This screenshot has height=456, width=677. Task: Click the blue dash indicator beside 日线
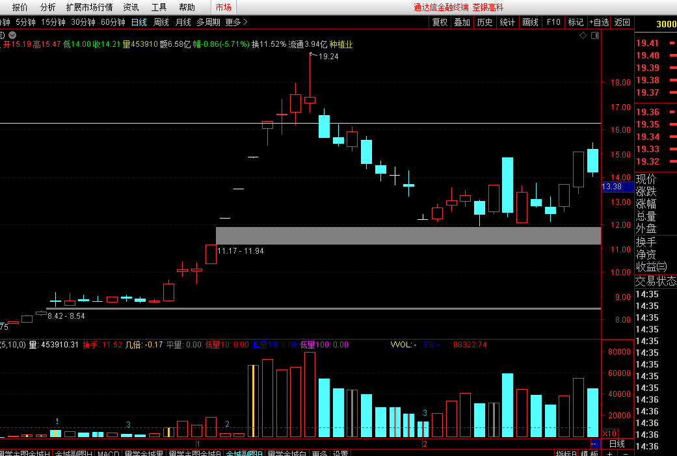[594, 444]
